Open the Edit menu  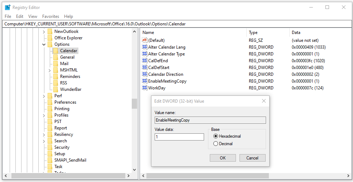20,16
